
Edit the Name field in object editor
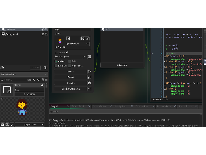(x=73, y=30)
